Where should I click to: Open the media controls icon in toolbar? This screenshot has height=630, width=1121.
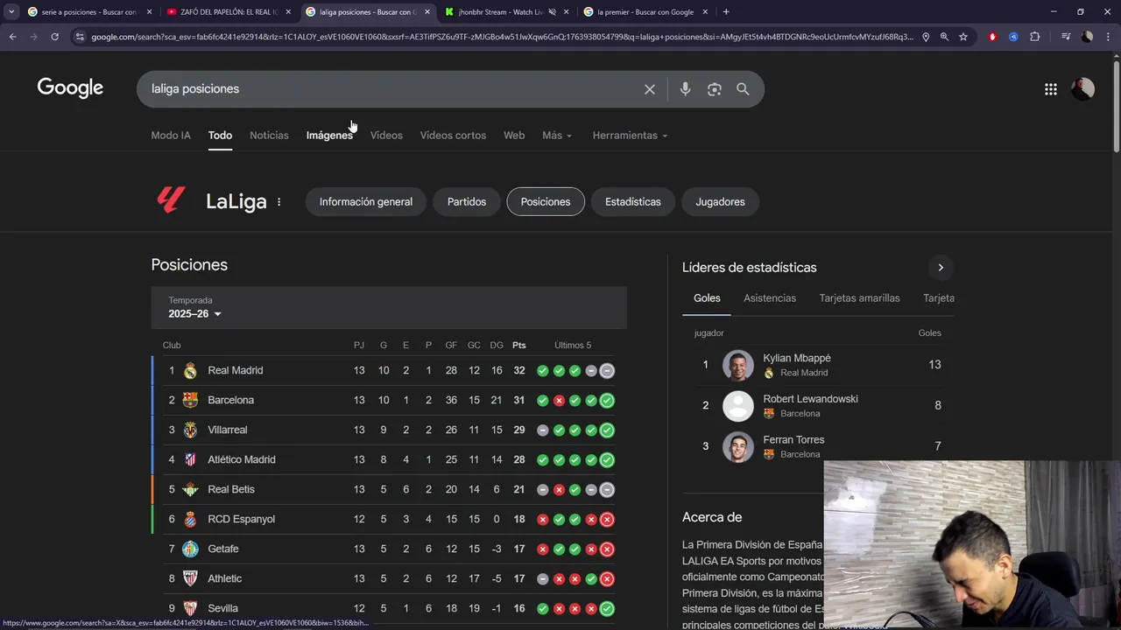click(1065, 37)
